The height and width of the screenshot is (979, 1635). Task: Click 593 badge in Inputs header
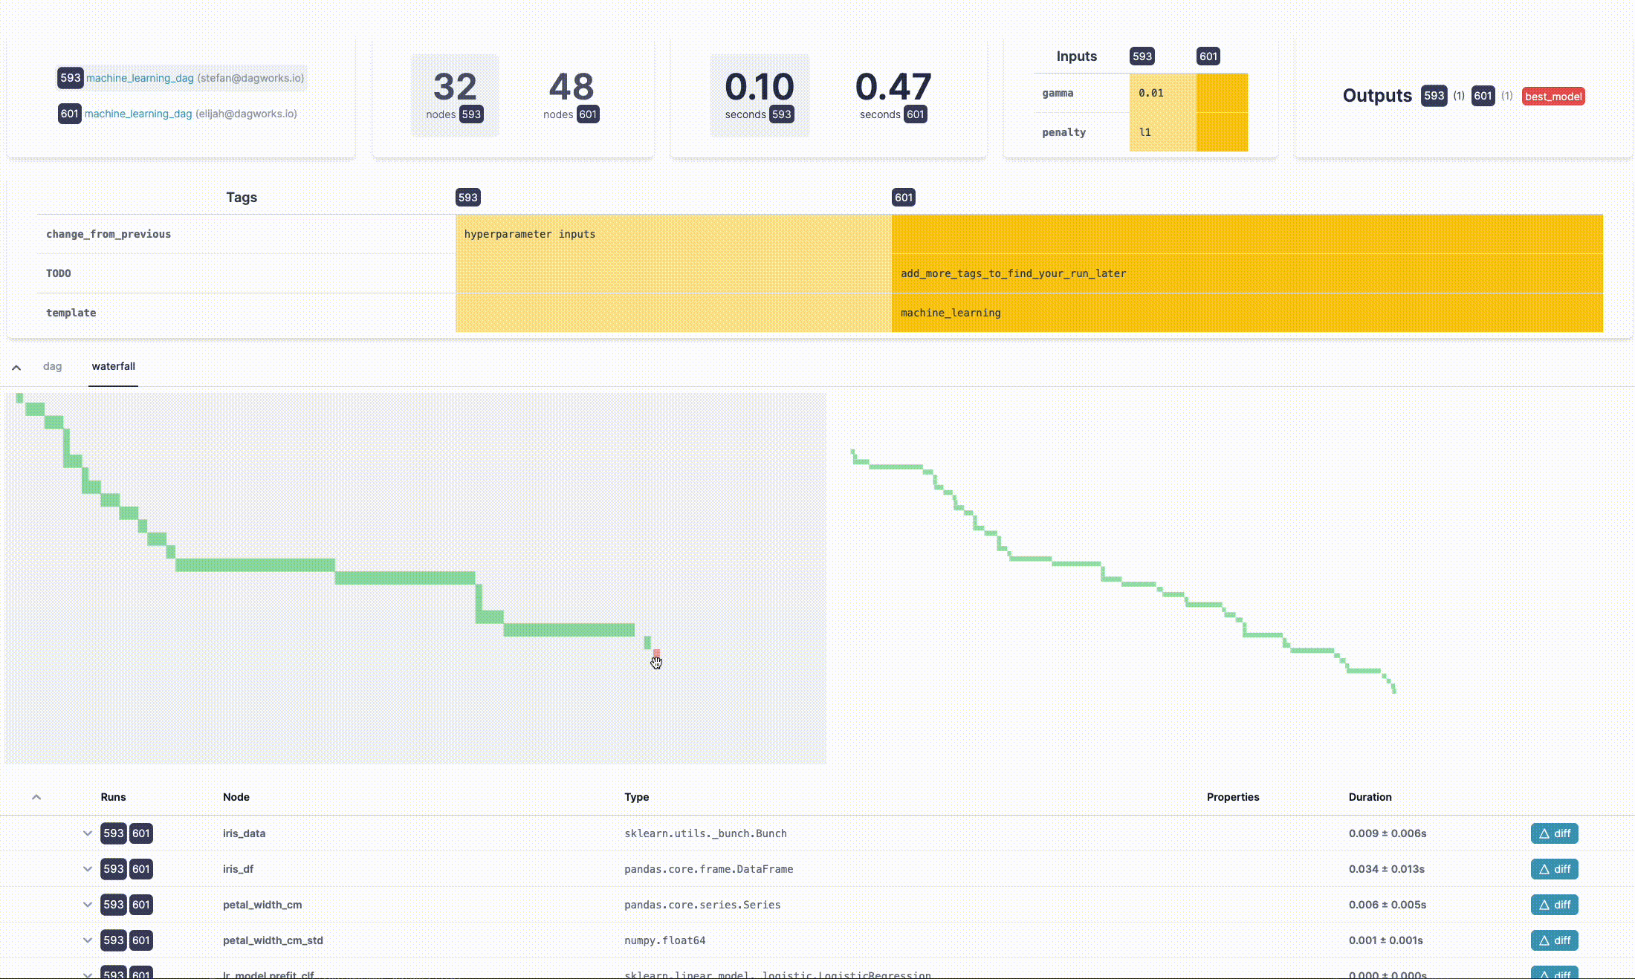[1142, 56]
